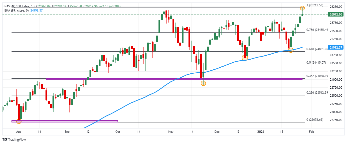
Task: Select the orange circle at the 26211.53 high
Action: tap(302, 8)
